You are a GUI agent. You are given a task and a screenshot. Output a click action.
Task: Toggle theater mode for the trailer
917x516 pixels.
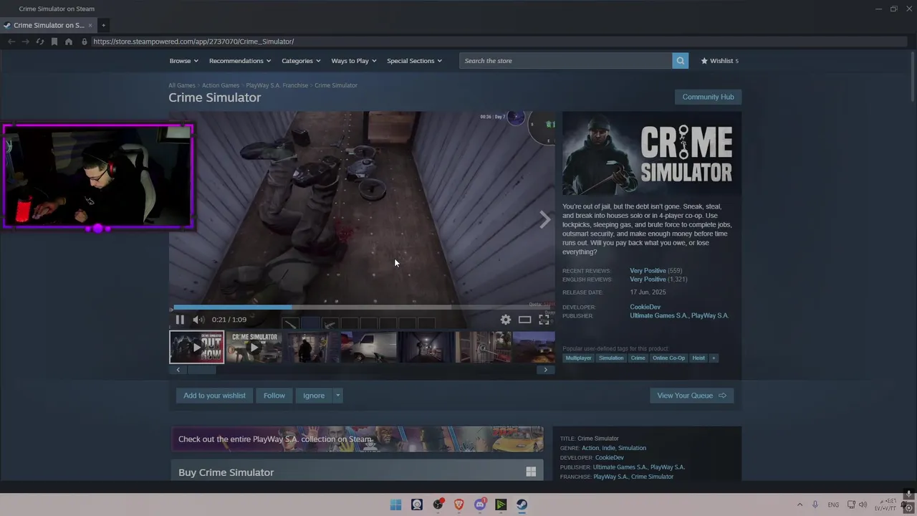click(525, 320)
